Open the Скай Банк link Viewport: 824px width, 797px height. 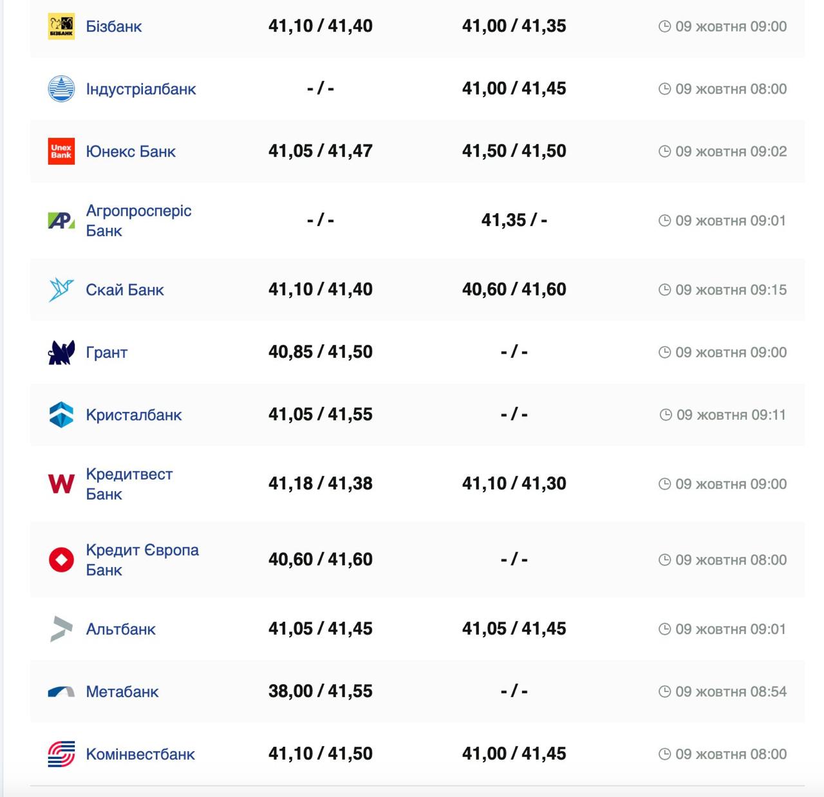pos(125,290)
